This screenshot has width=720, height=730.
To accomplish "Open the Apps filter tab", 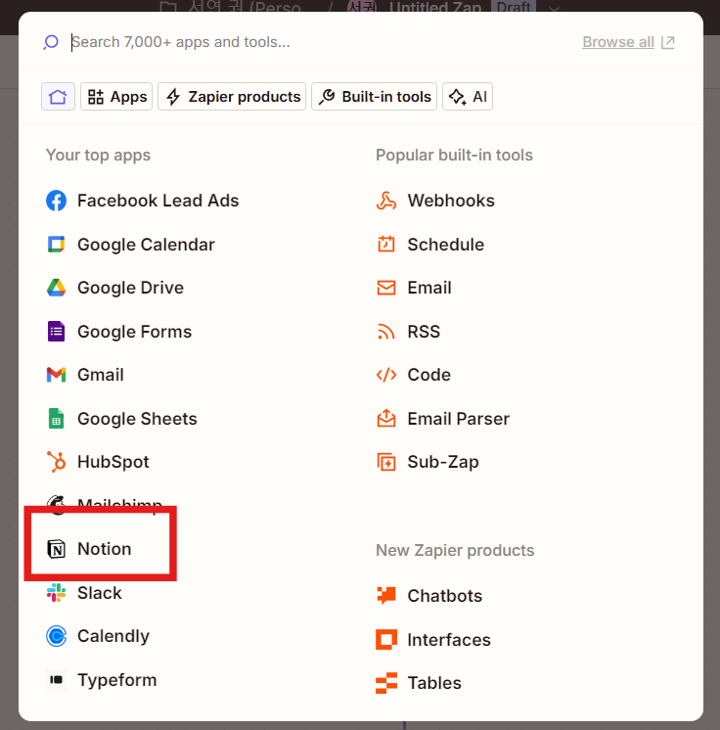I will click(116, 96).
